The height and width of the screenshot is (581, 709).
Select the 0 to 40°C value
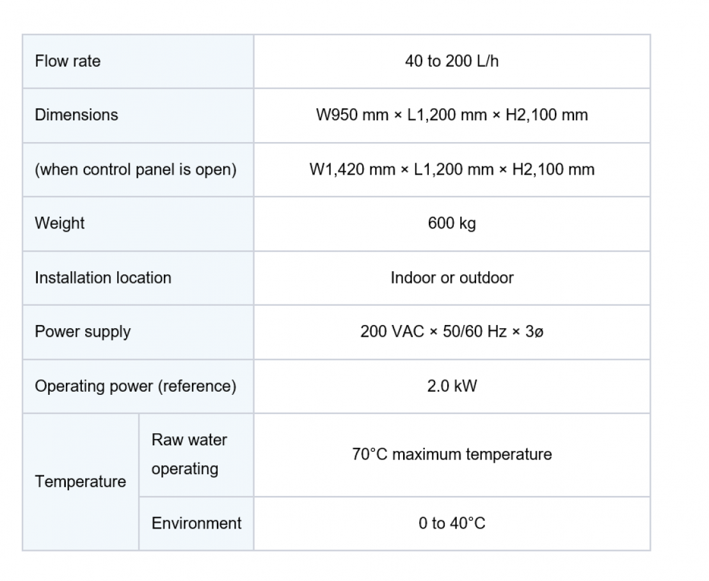[452, 523]
